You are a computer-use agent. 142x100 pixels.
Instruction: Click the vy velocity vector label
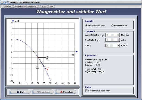[37, 67]
